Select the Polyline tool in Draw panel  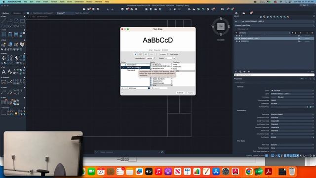click(10, 21)
